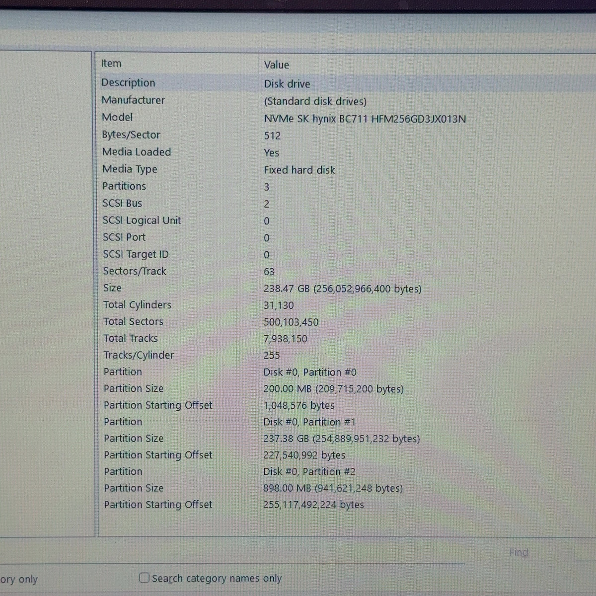The image size is (596, 596).
Task: Click the 238.47 GB size value
Action: tap(342, 289)
